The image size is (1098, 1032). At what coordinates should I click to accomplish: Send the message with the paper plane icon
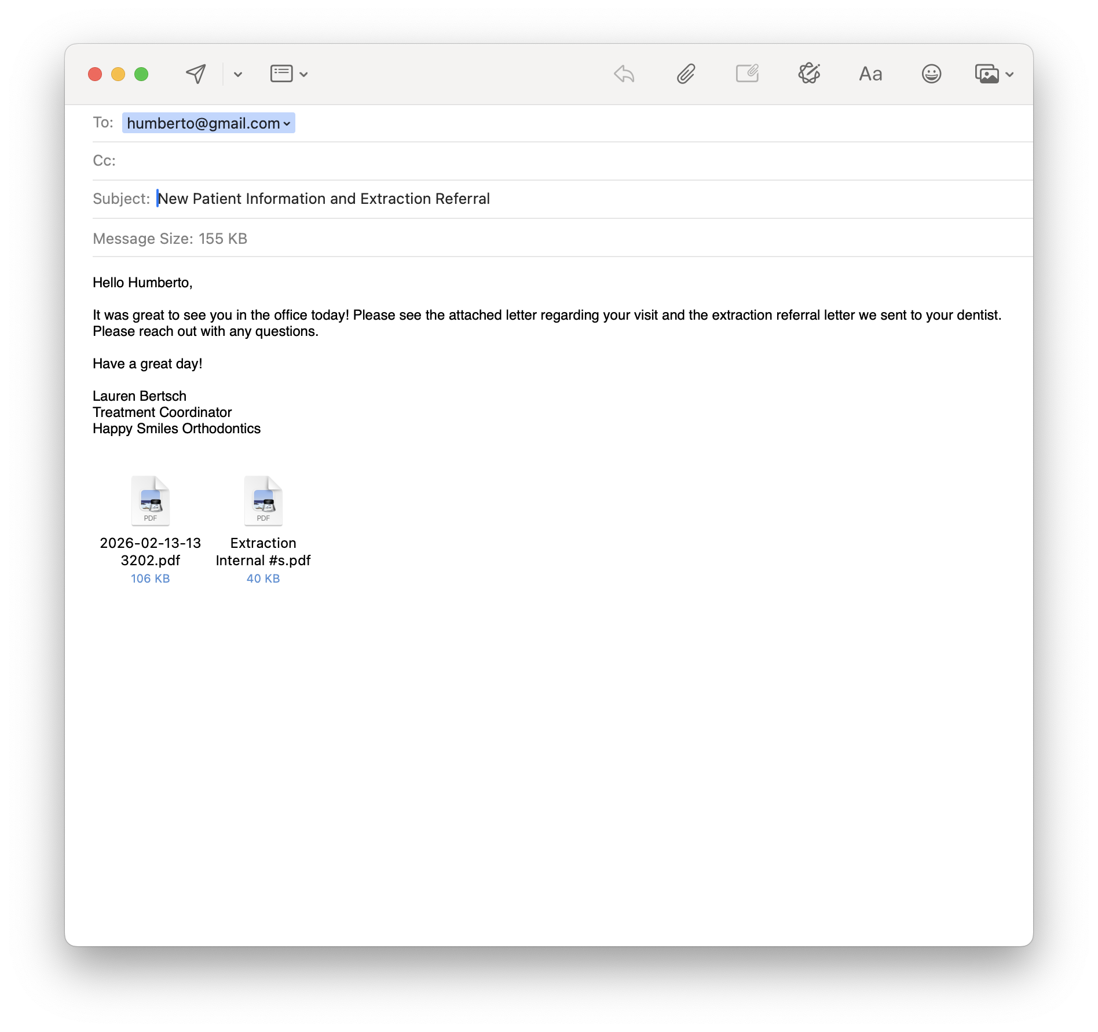point(196,74)
